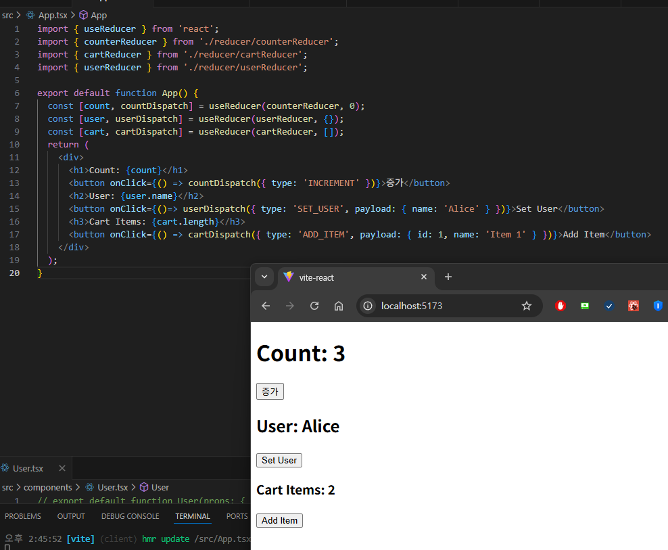Close the User.tsx editor tab
This screenshot has width=668, height=550.
point(62,468)
